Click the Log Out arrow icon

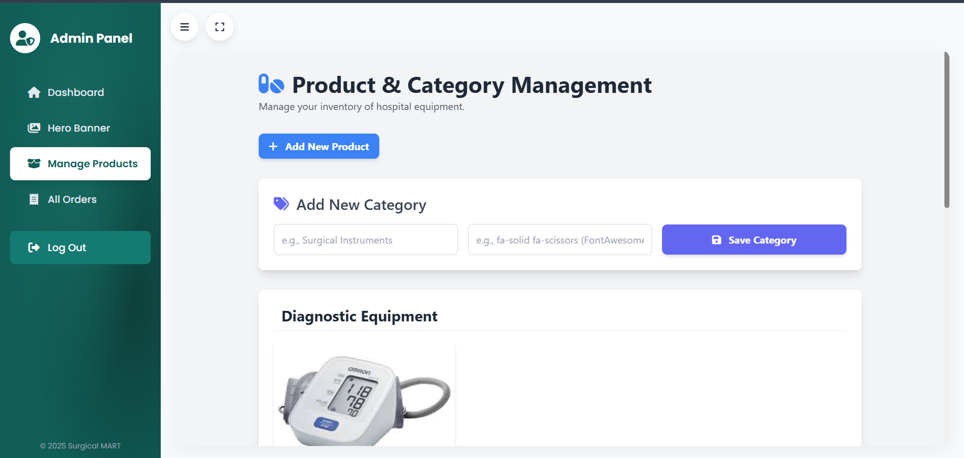(34, 248)
